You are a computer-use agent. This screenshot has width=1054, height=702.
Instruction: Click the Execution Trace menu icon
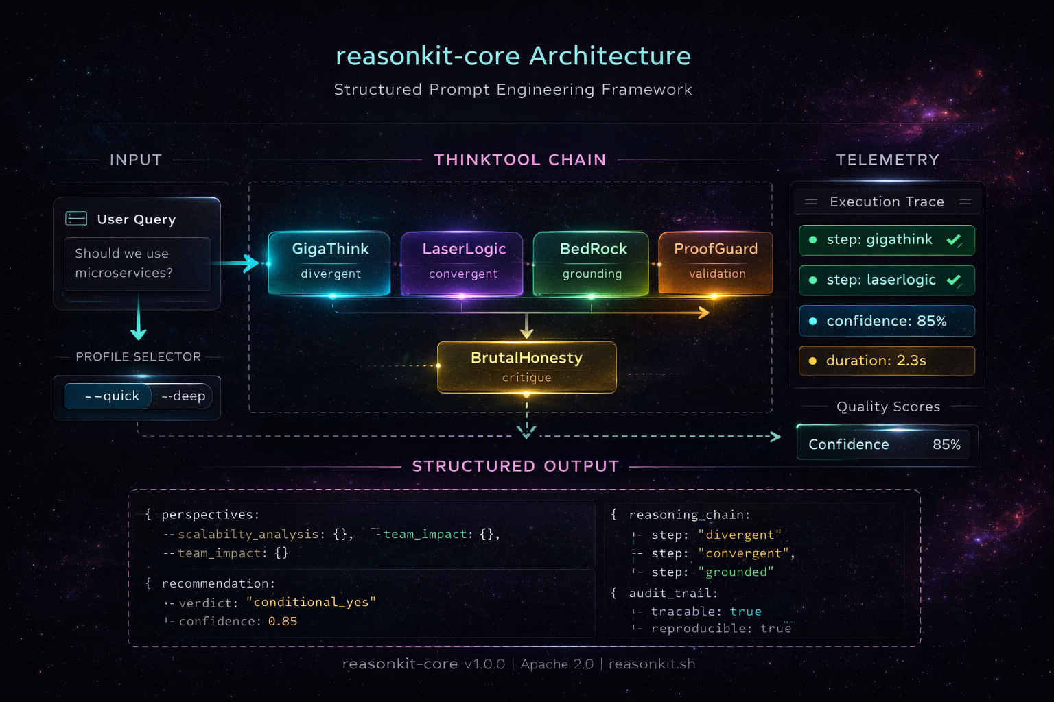(x=810, y=201)
